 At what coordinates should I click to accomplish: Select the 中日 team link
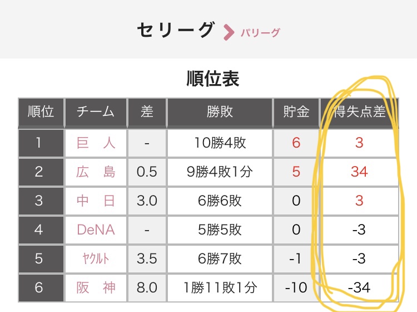point(96,201)
